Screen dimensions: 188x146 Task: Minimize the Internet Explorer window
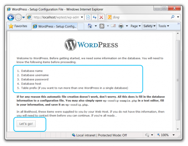(158, 8)
